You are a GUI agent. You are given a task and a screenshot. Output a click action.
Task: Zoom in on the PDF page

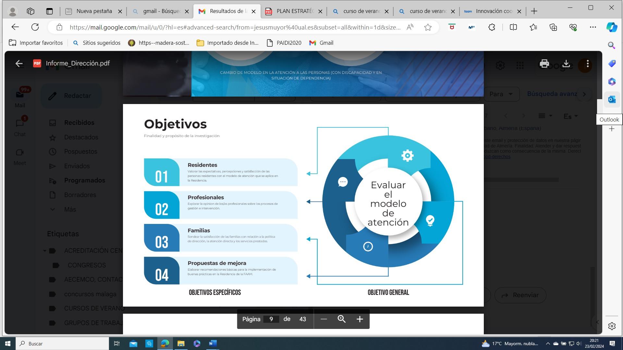pos(360,319)
